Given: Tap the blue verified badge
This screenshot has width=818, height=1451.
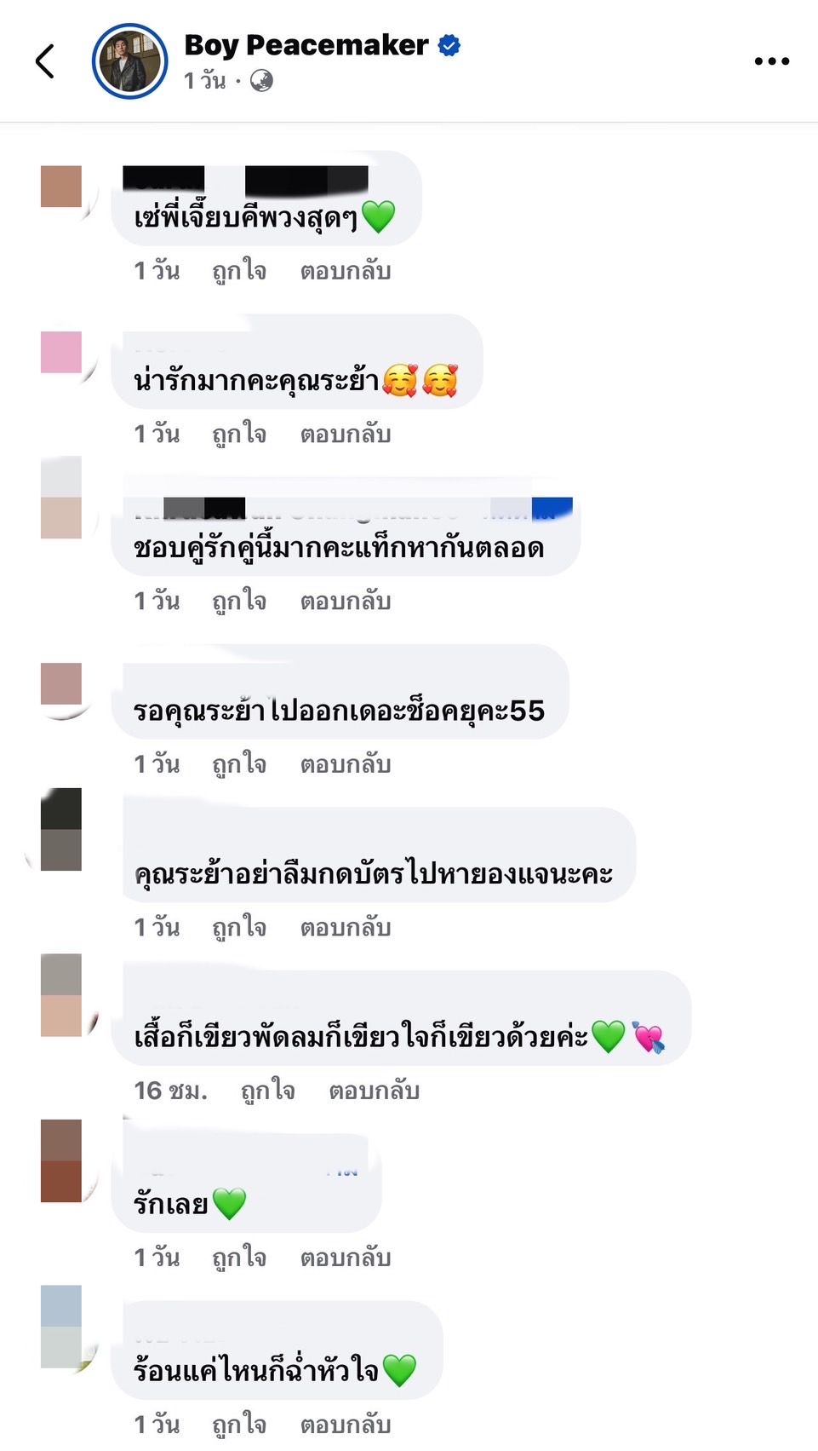Looking at the screenshot, I should (449, 45).
